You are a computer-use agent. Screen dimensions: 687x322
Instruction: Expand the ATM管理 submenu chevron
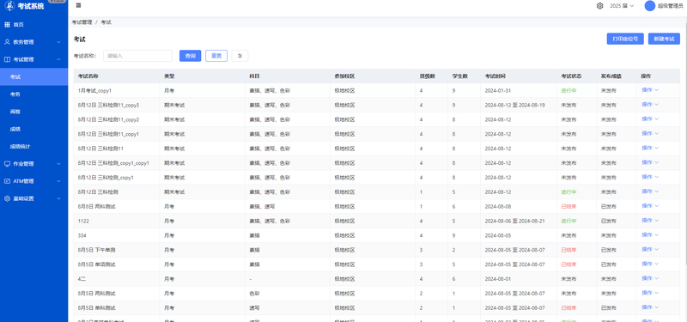[58, 181]
